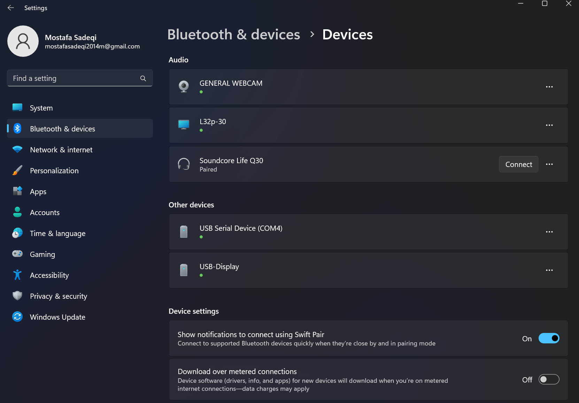
Task: Enable Download over metered connections toggle
Action: [549, 379]
